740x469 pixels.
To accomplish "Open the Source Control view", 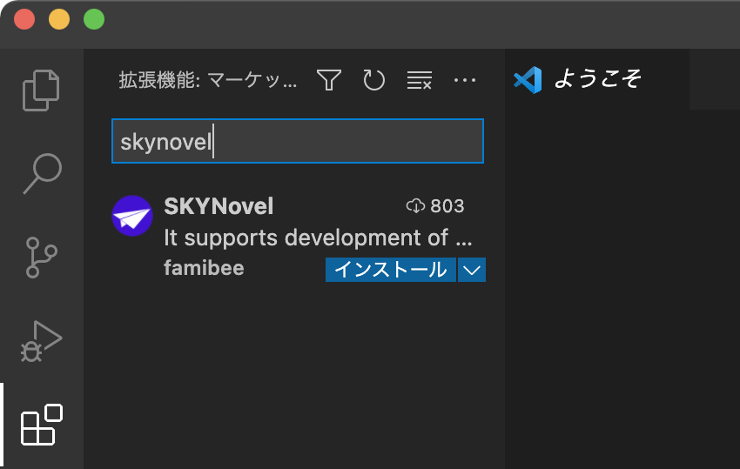I will coord(42,258).
